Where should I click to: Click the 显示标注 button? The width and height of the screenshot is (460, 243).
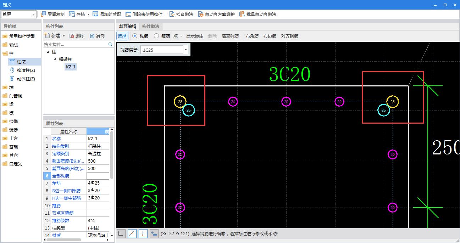tap(195, 36)
